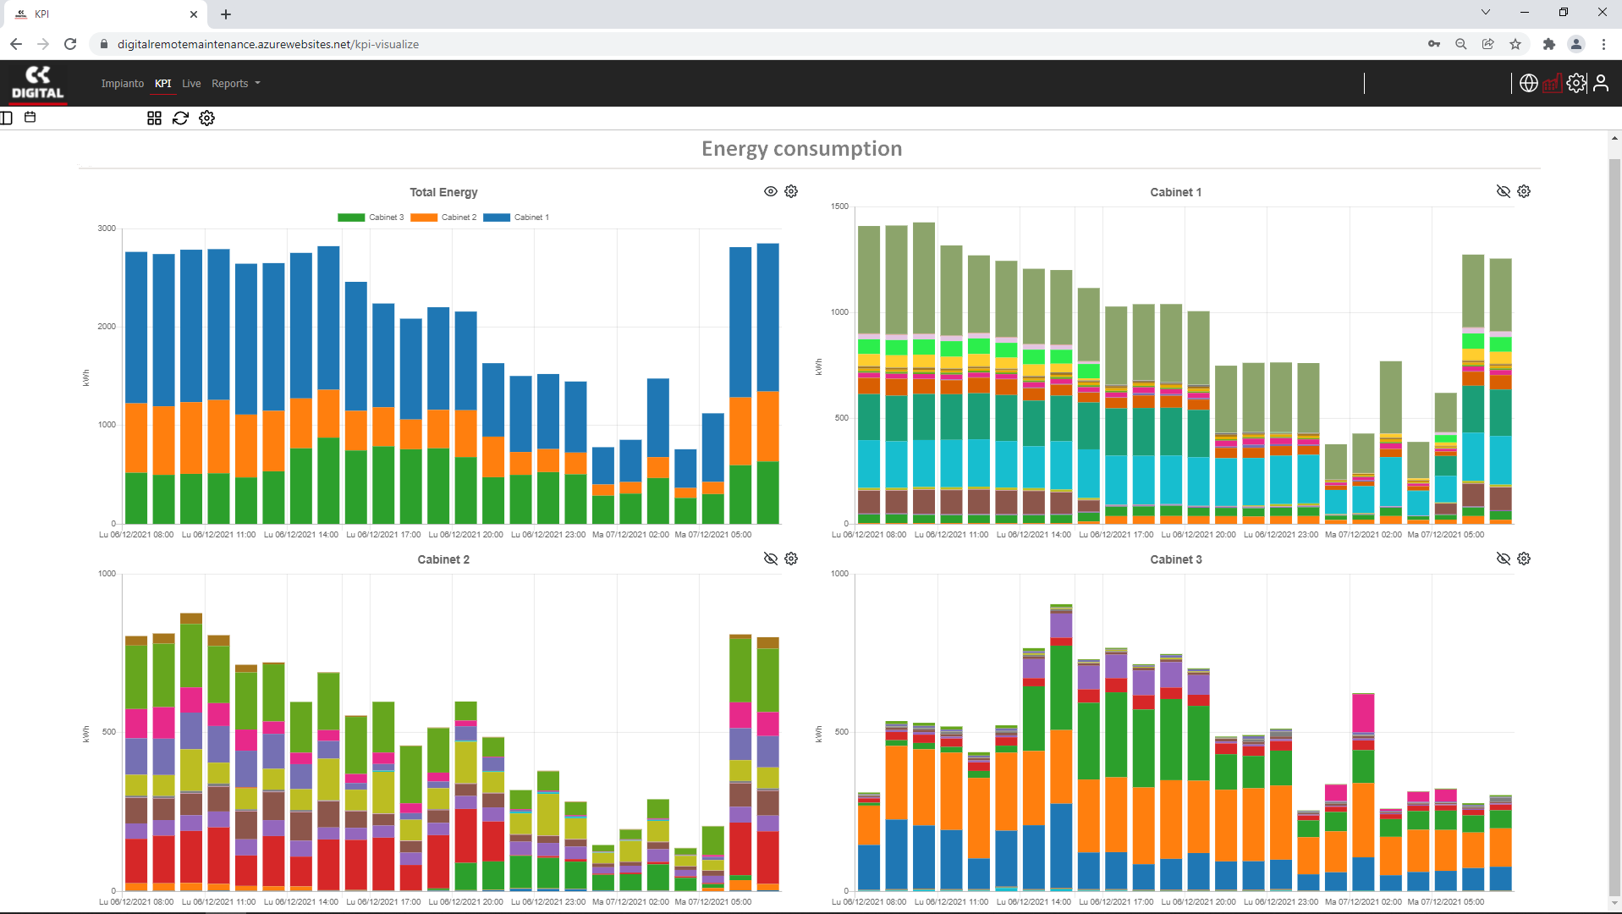The width and height of the screenshot is (1622, 914).
Task: Open the tab search chevron
Action: [x=1486, y=13]
